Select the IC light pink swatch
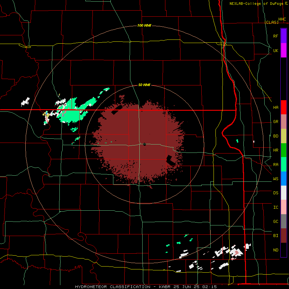Image resolution: width=289 pixels, height=289 pixels. (x=284, y=207)
